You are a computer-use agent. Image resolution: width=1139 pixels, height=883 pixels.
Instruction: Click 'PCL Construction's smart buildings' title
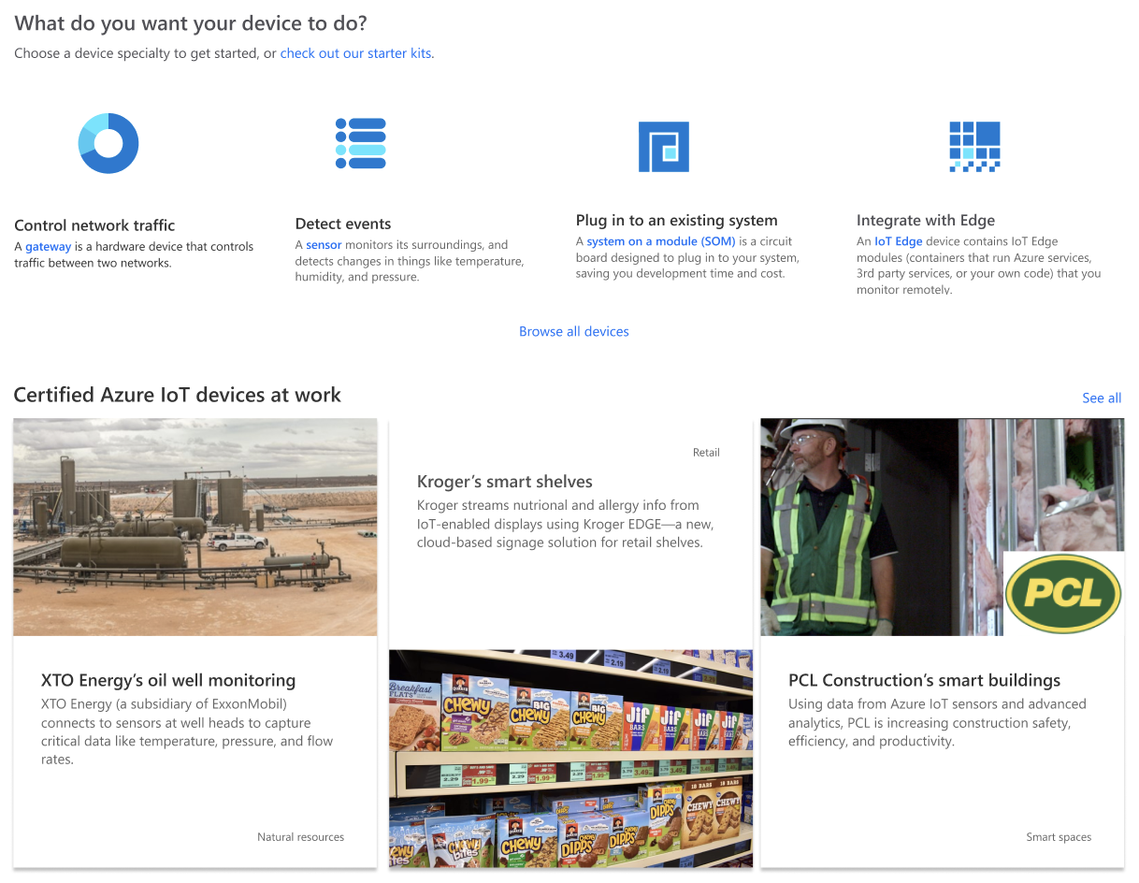coord(925,681)
